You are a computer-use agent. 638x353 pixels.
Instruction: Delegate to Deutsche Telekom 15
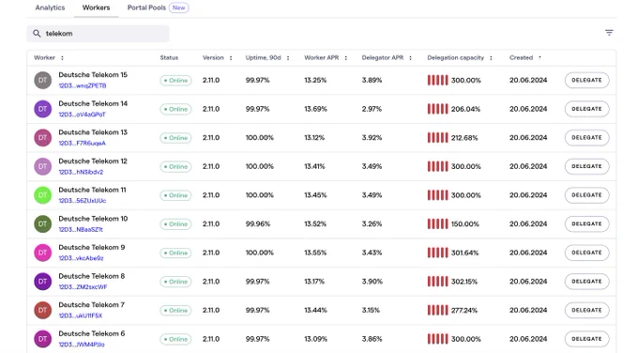[x=586, y=80]
